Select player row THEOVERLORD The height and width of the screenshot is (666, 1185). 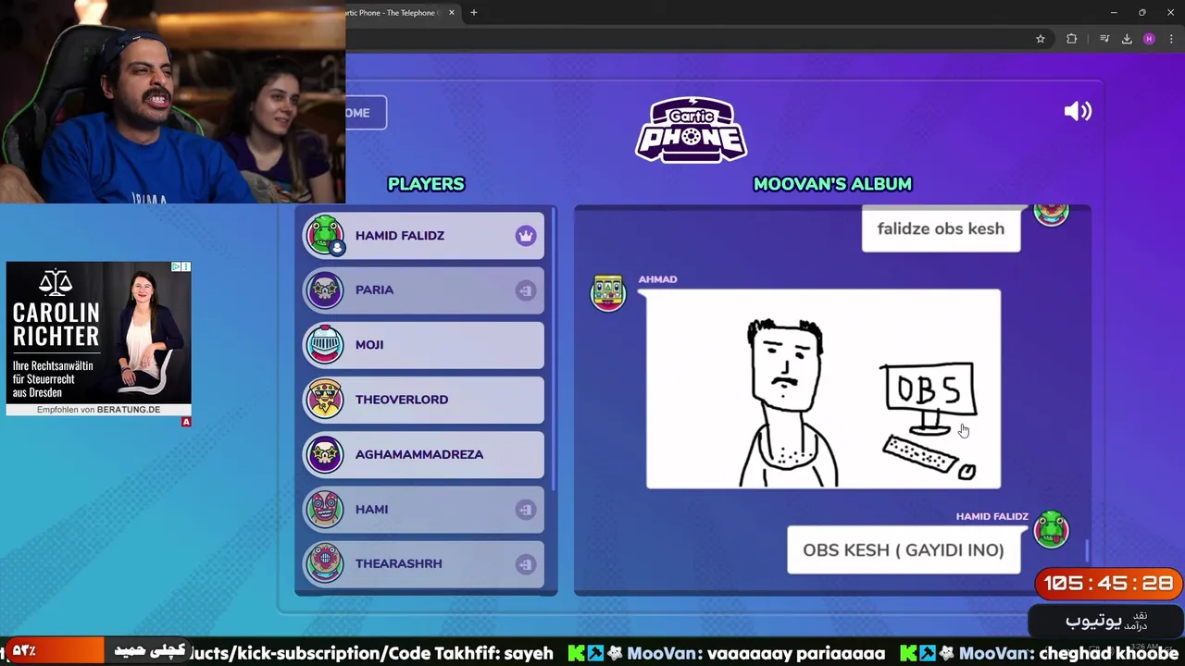423,400
